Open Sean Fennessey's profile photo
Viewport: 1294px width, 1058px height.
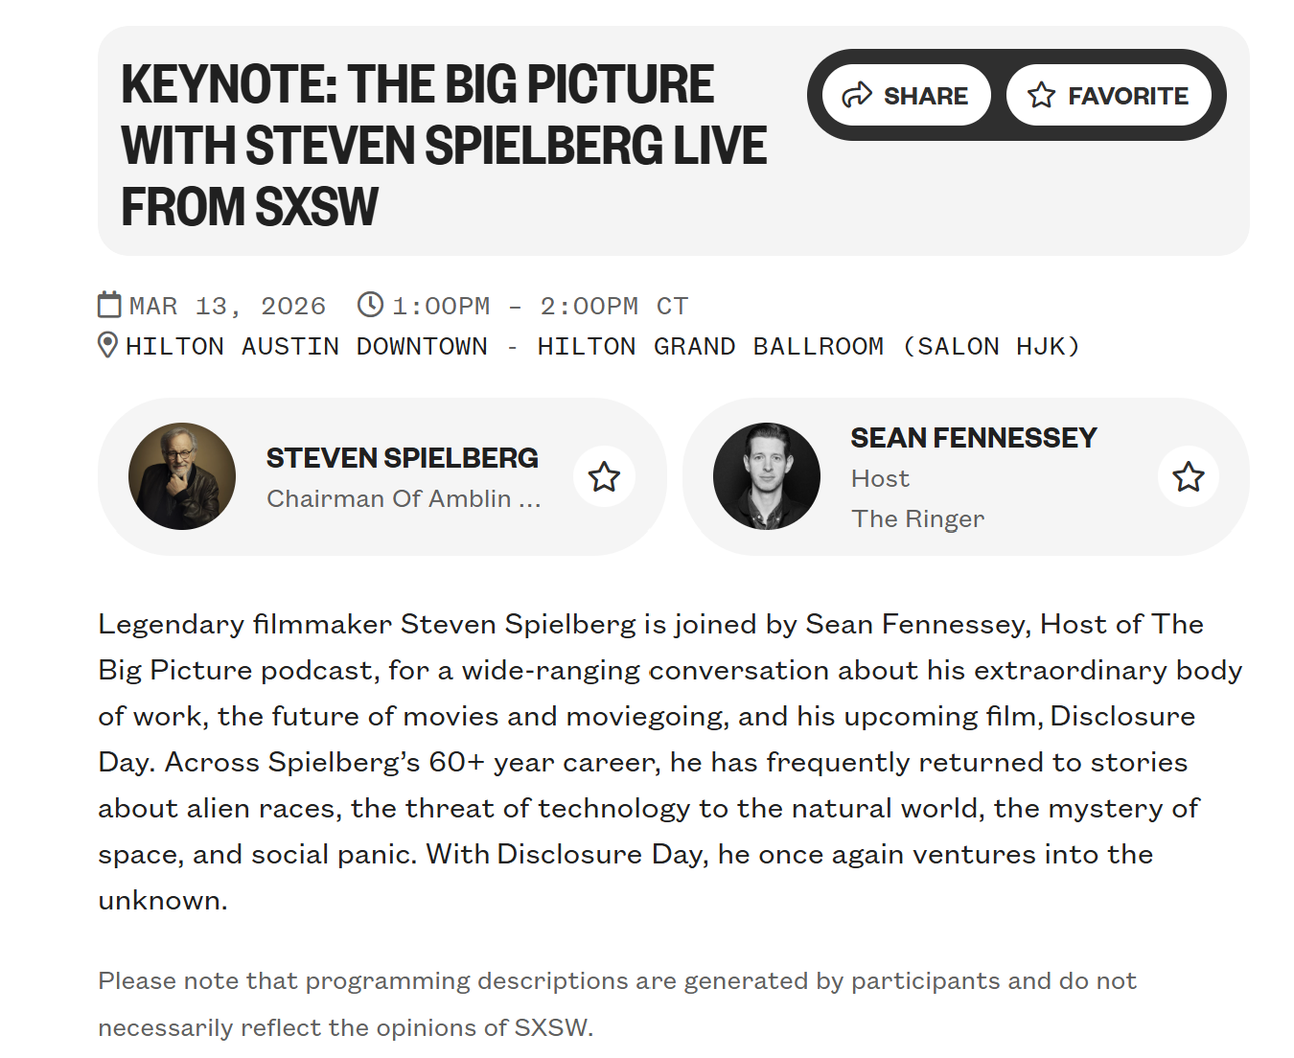pyautogui.click(x=767, y=476)
